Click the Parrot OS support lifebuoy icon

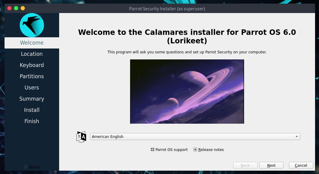(x=153, y=150)
